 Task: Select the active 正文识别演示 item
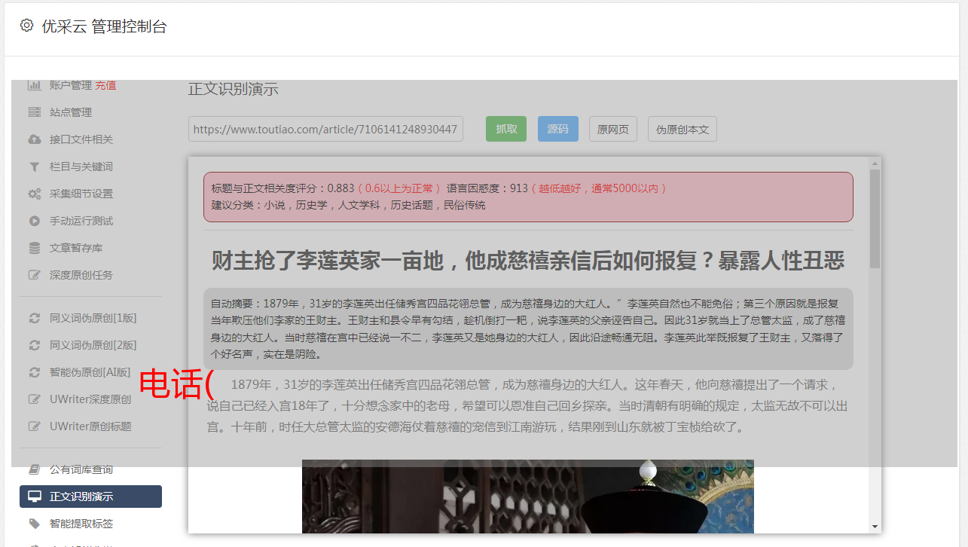pyautogui.click(x=90, y=497)
